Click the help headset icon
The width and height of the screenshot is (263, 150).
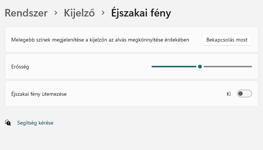point(8,122)
